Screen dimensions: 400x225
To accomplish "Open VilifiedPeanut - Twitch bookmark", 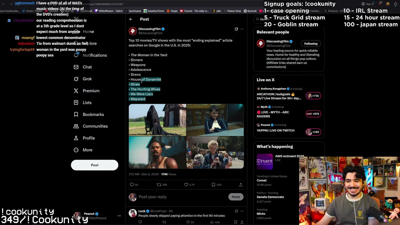I will click(x=108, y=11).
